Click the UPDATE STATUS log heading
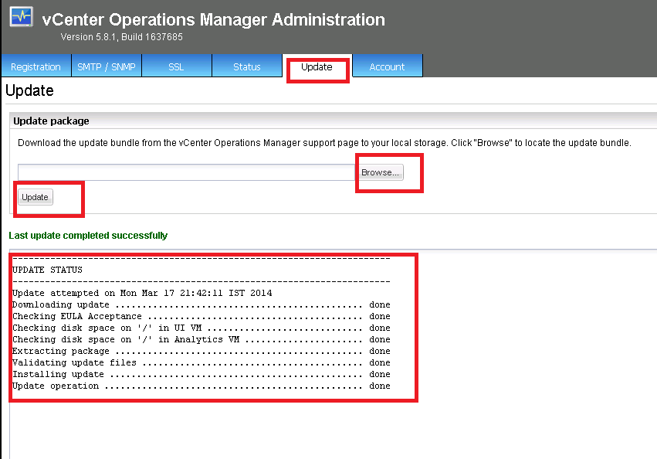Image resolution: width=657 pixels, height=459 pixels. pyautogui.click(x=47, y=270)
